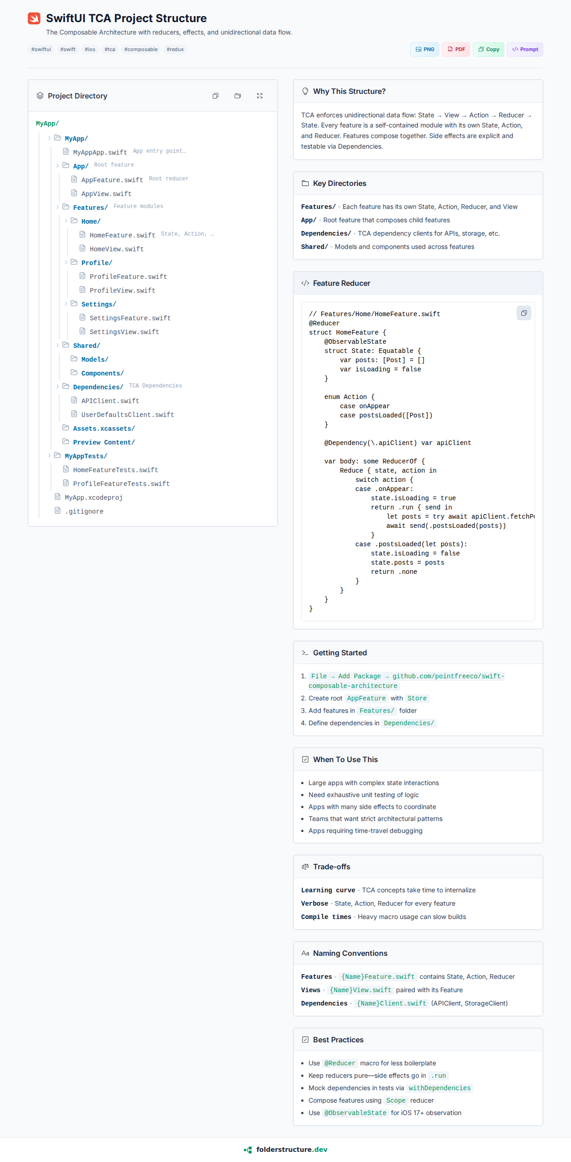
Task: Download the structure as PDF
Action: [x=456, y=49]
